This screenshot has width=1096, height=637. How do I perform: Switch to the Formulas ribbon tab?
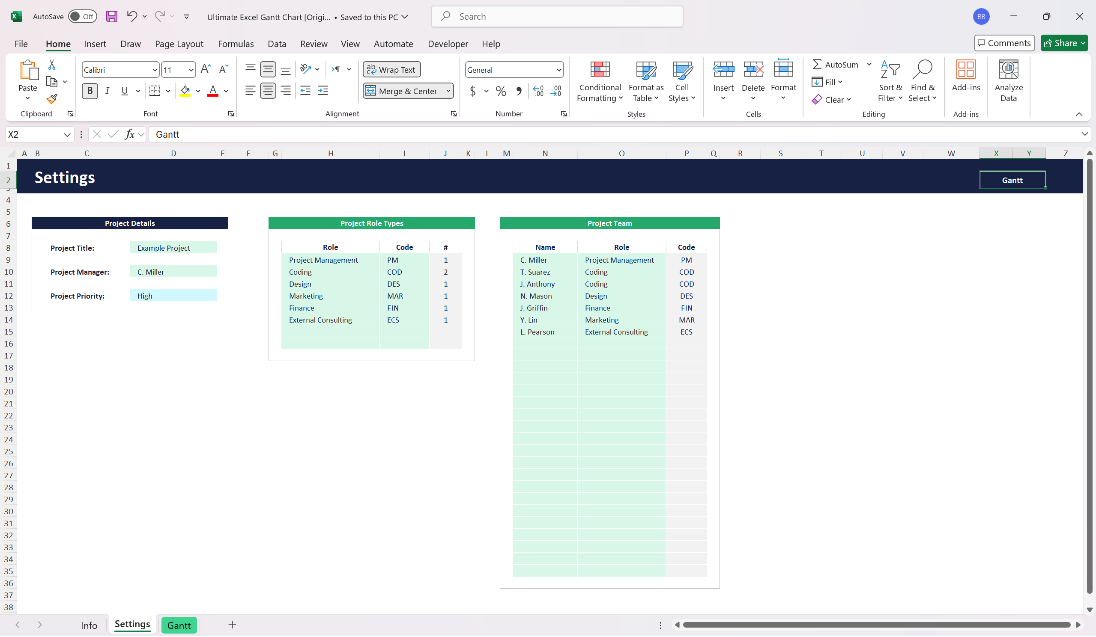[236, 44]
